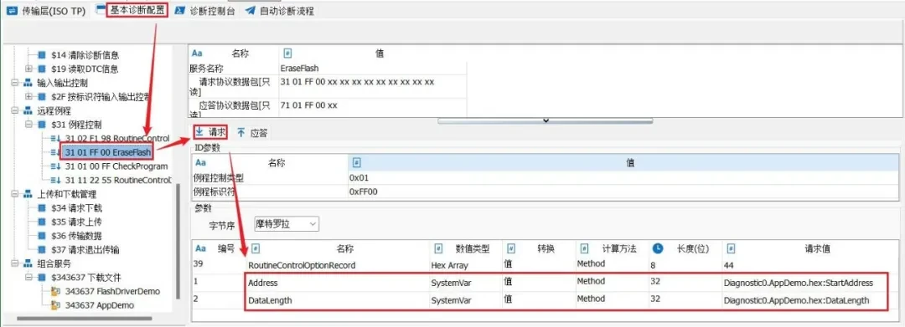The image size is (905, 327).
Task: Click the $37 请求退出传输 service icon
Action: pos(42,250)
